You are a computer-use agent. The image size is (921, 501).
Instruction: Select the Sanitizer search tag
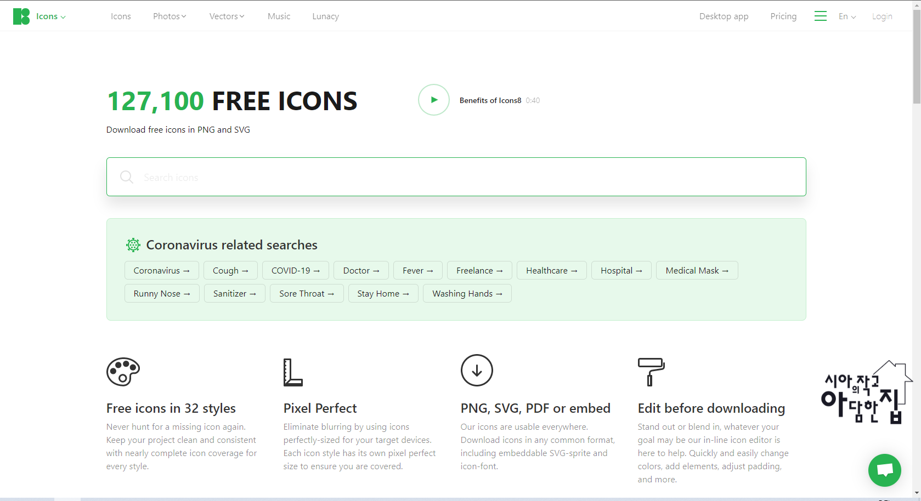coord(234,294)
